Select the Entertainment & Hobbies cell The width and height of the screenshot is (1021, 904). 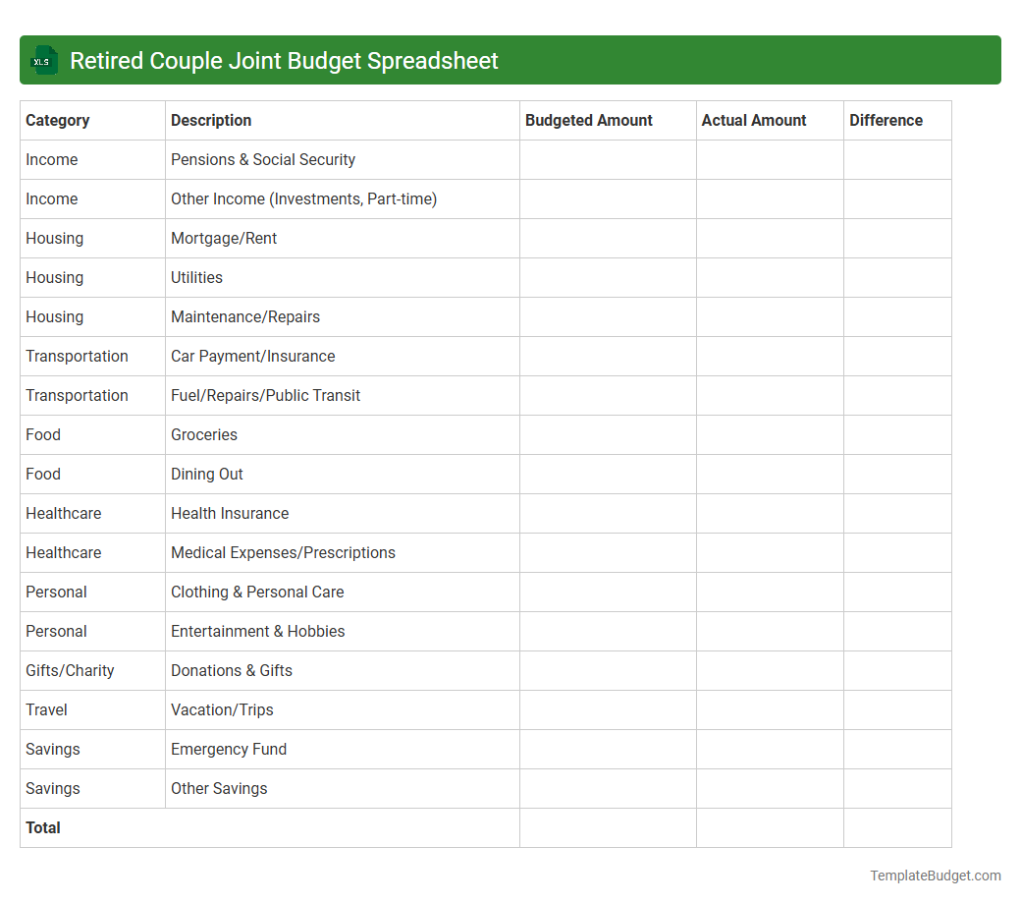click(x=257, y=631)
